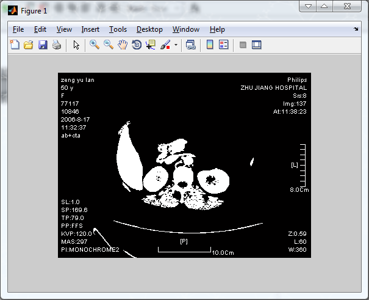
Task: Open a file with the folder icon
Action: (29, 45)
